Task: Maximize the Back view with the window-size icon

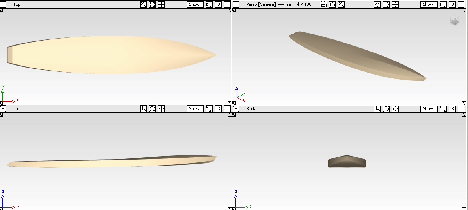Action: 461,109
